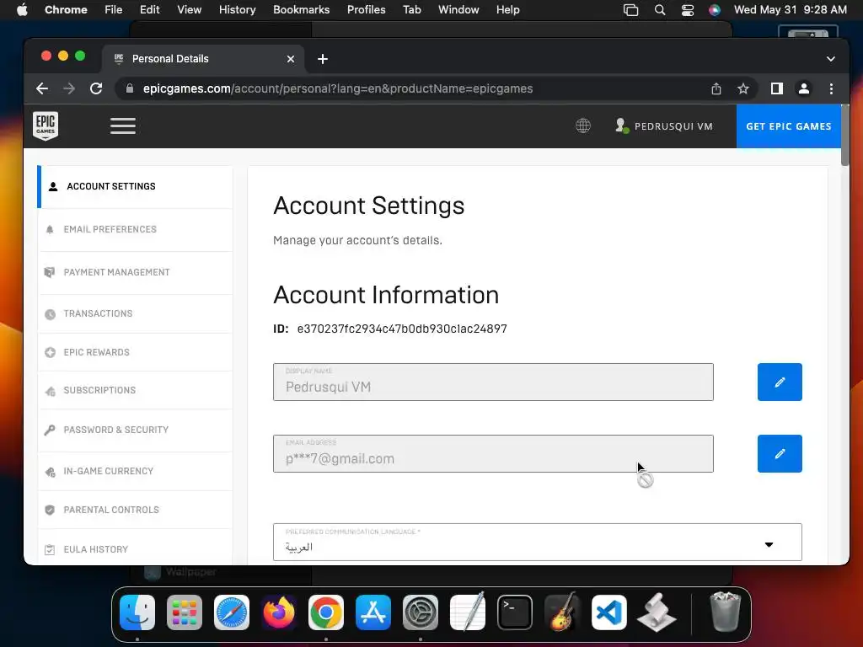Open Launchpad from the Dock
863x647 pixels.
pos(185,612)
